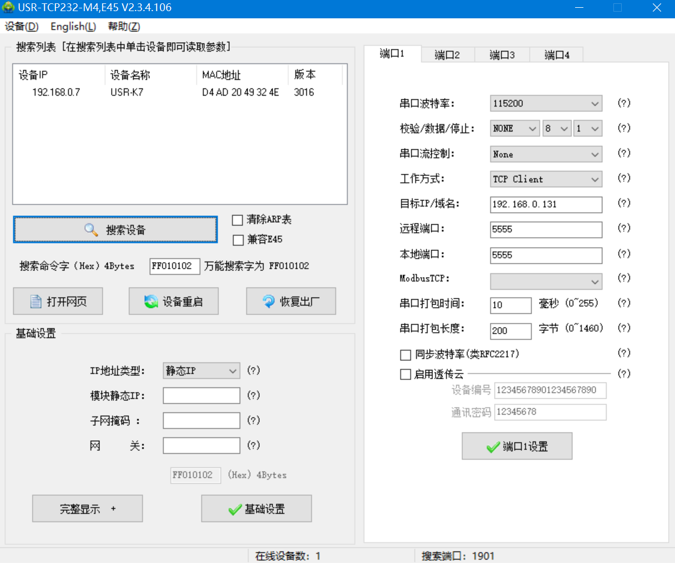675x563 pixels.
Task: Open the stop bits 1 dropdown
Action: pos(588,128)
